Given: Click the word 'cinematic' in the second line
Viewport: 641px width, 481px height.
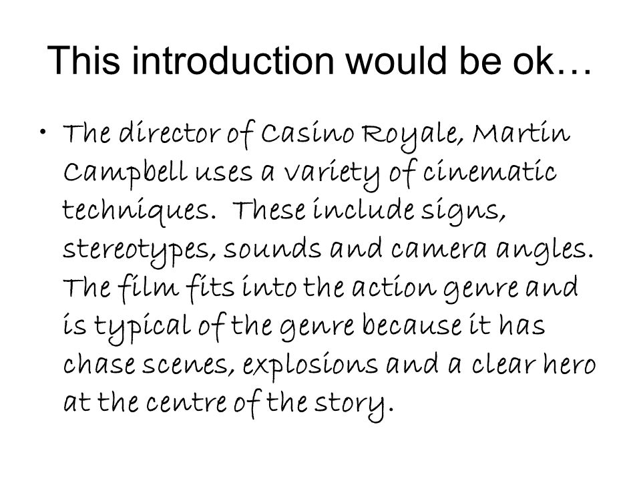Looking at the screenshot, I should click(x=489, y=172).
